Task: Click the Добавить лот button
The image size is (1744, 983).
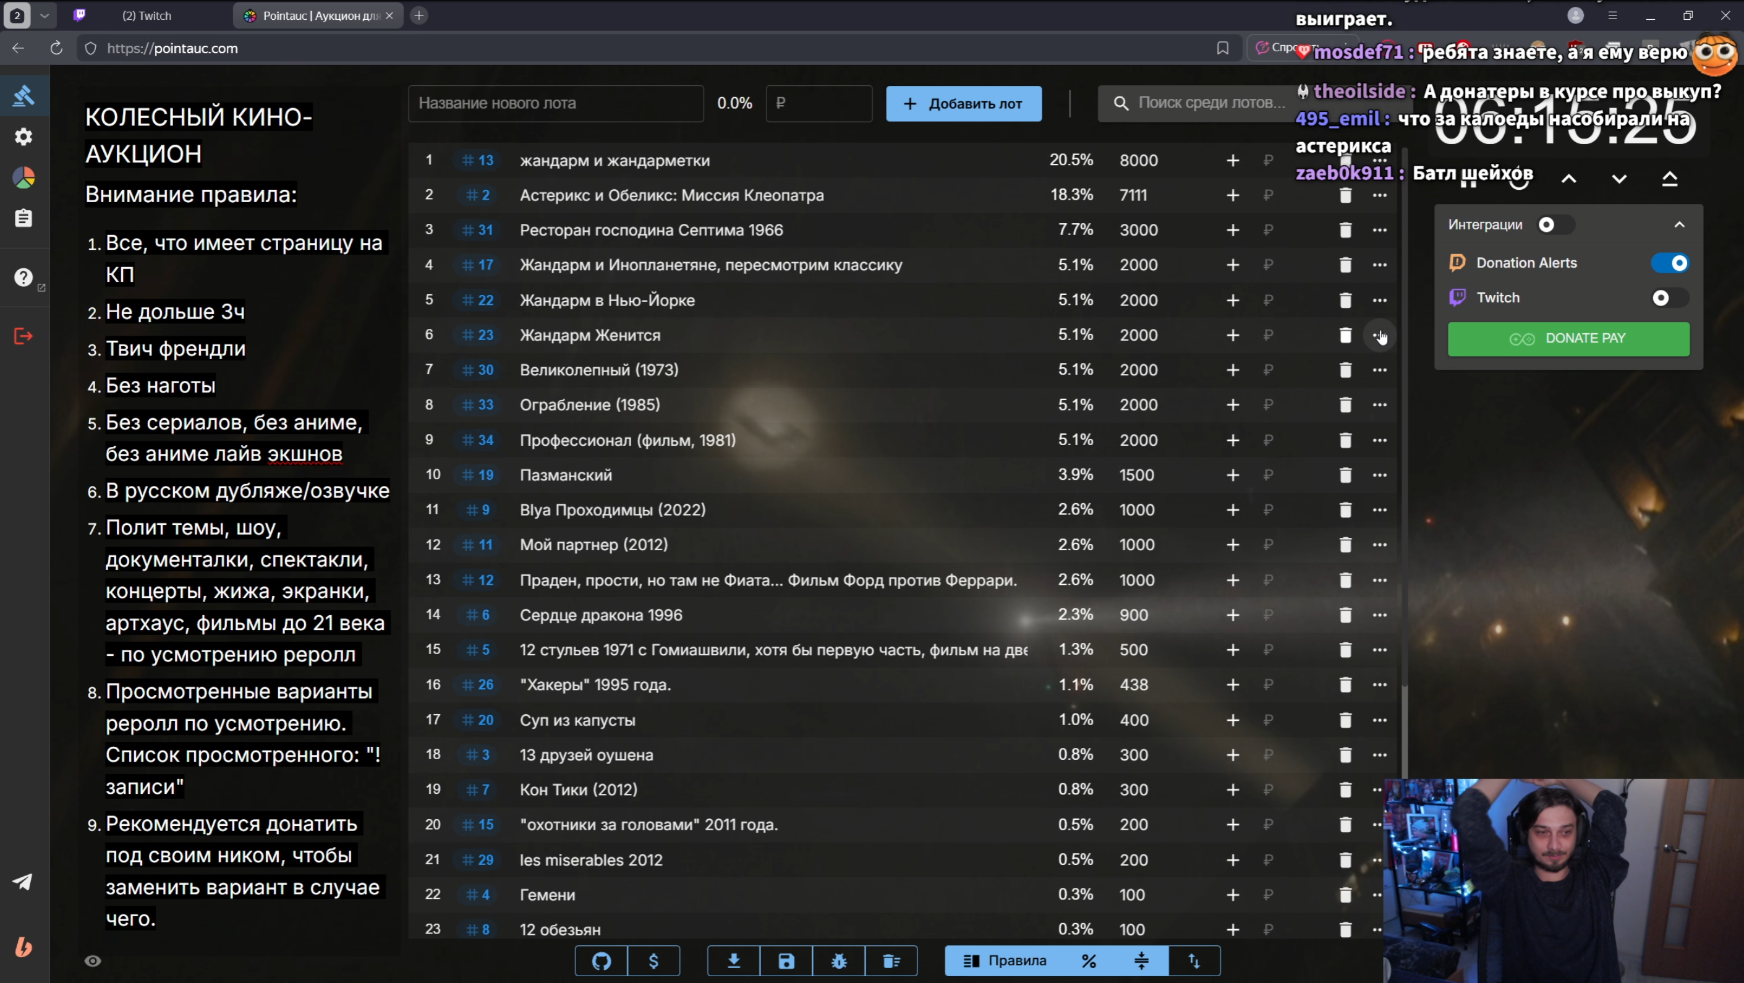Action: click(963, 104)
